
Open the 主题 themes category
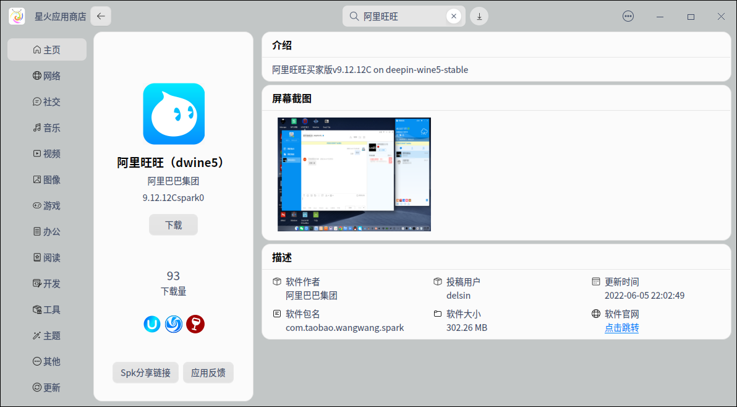(x=47, y=336)
